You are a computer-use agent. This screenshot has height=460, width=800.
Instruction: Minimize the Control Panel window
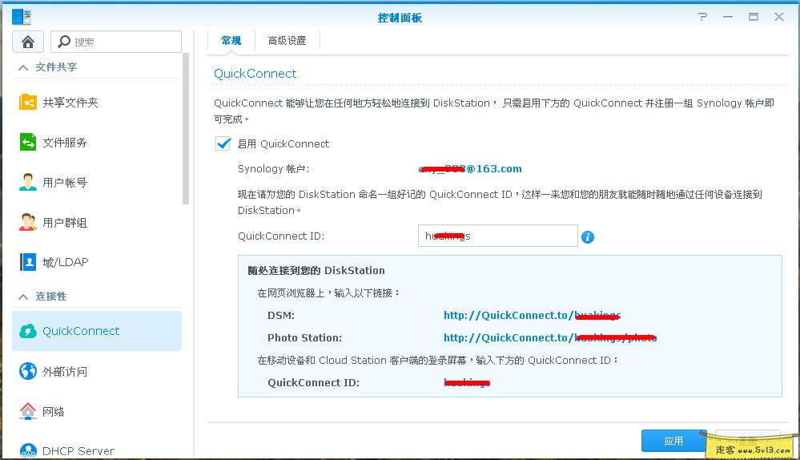click(728, 17)
